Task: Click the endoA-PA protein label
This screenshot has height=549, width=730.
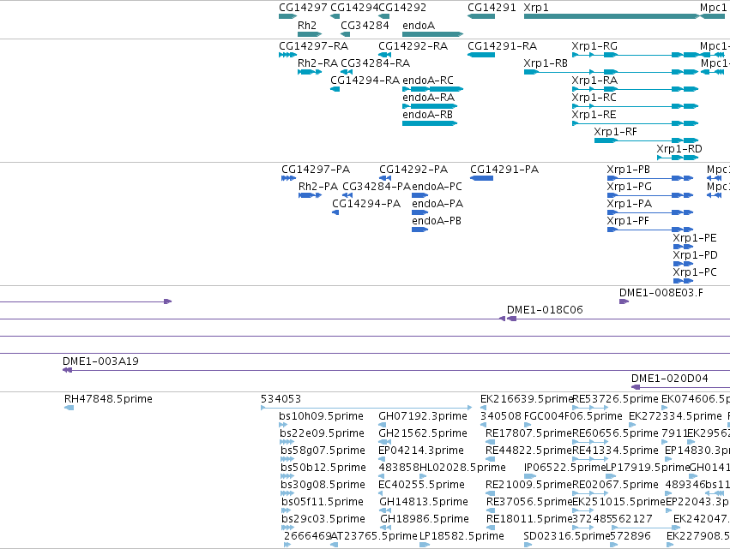Action: tap(437, 204)
